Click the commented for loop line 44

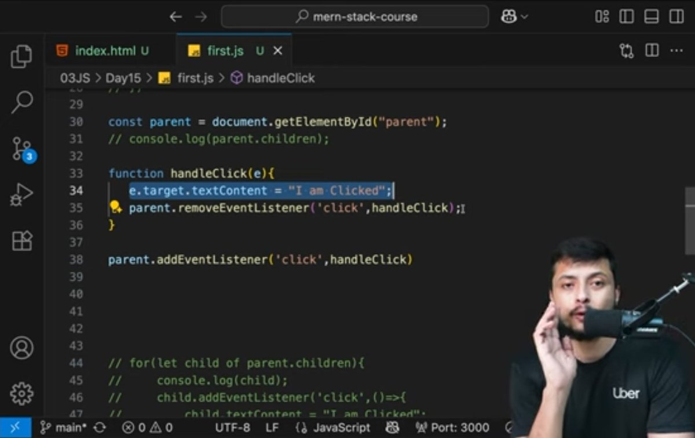(236, 363)
